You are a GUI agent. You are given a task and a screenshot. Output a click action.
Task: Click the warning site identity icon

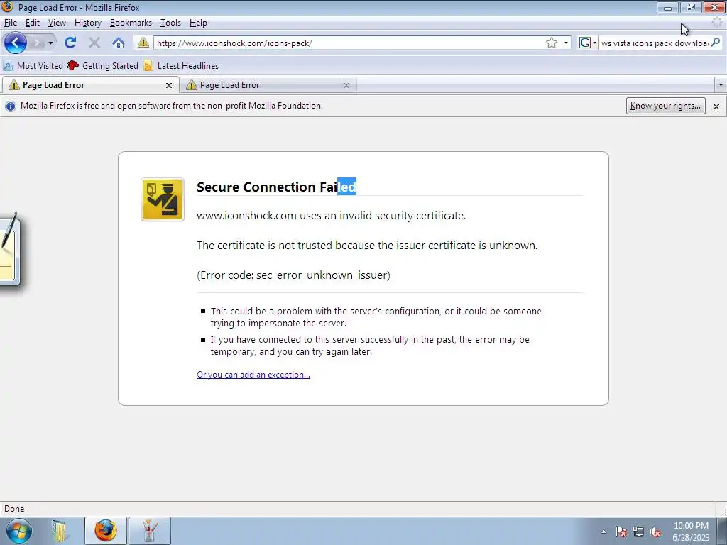(143, 43)
